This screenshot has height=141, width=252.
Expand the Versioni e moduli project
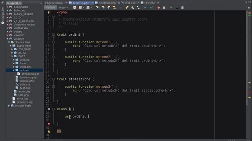click(7, 25)
